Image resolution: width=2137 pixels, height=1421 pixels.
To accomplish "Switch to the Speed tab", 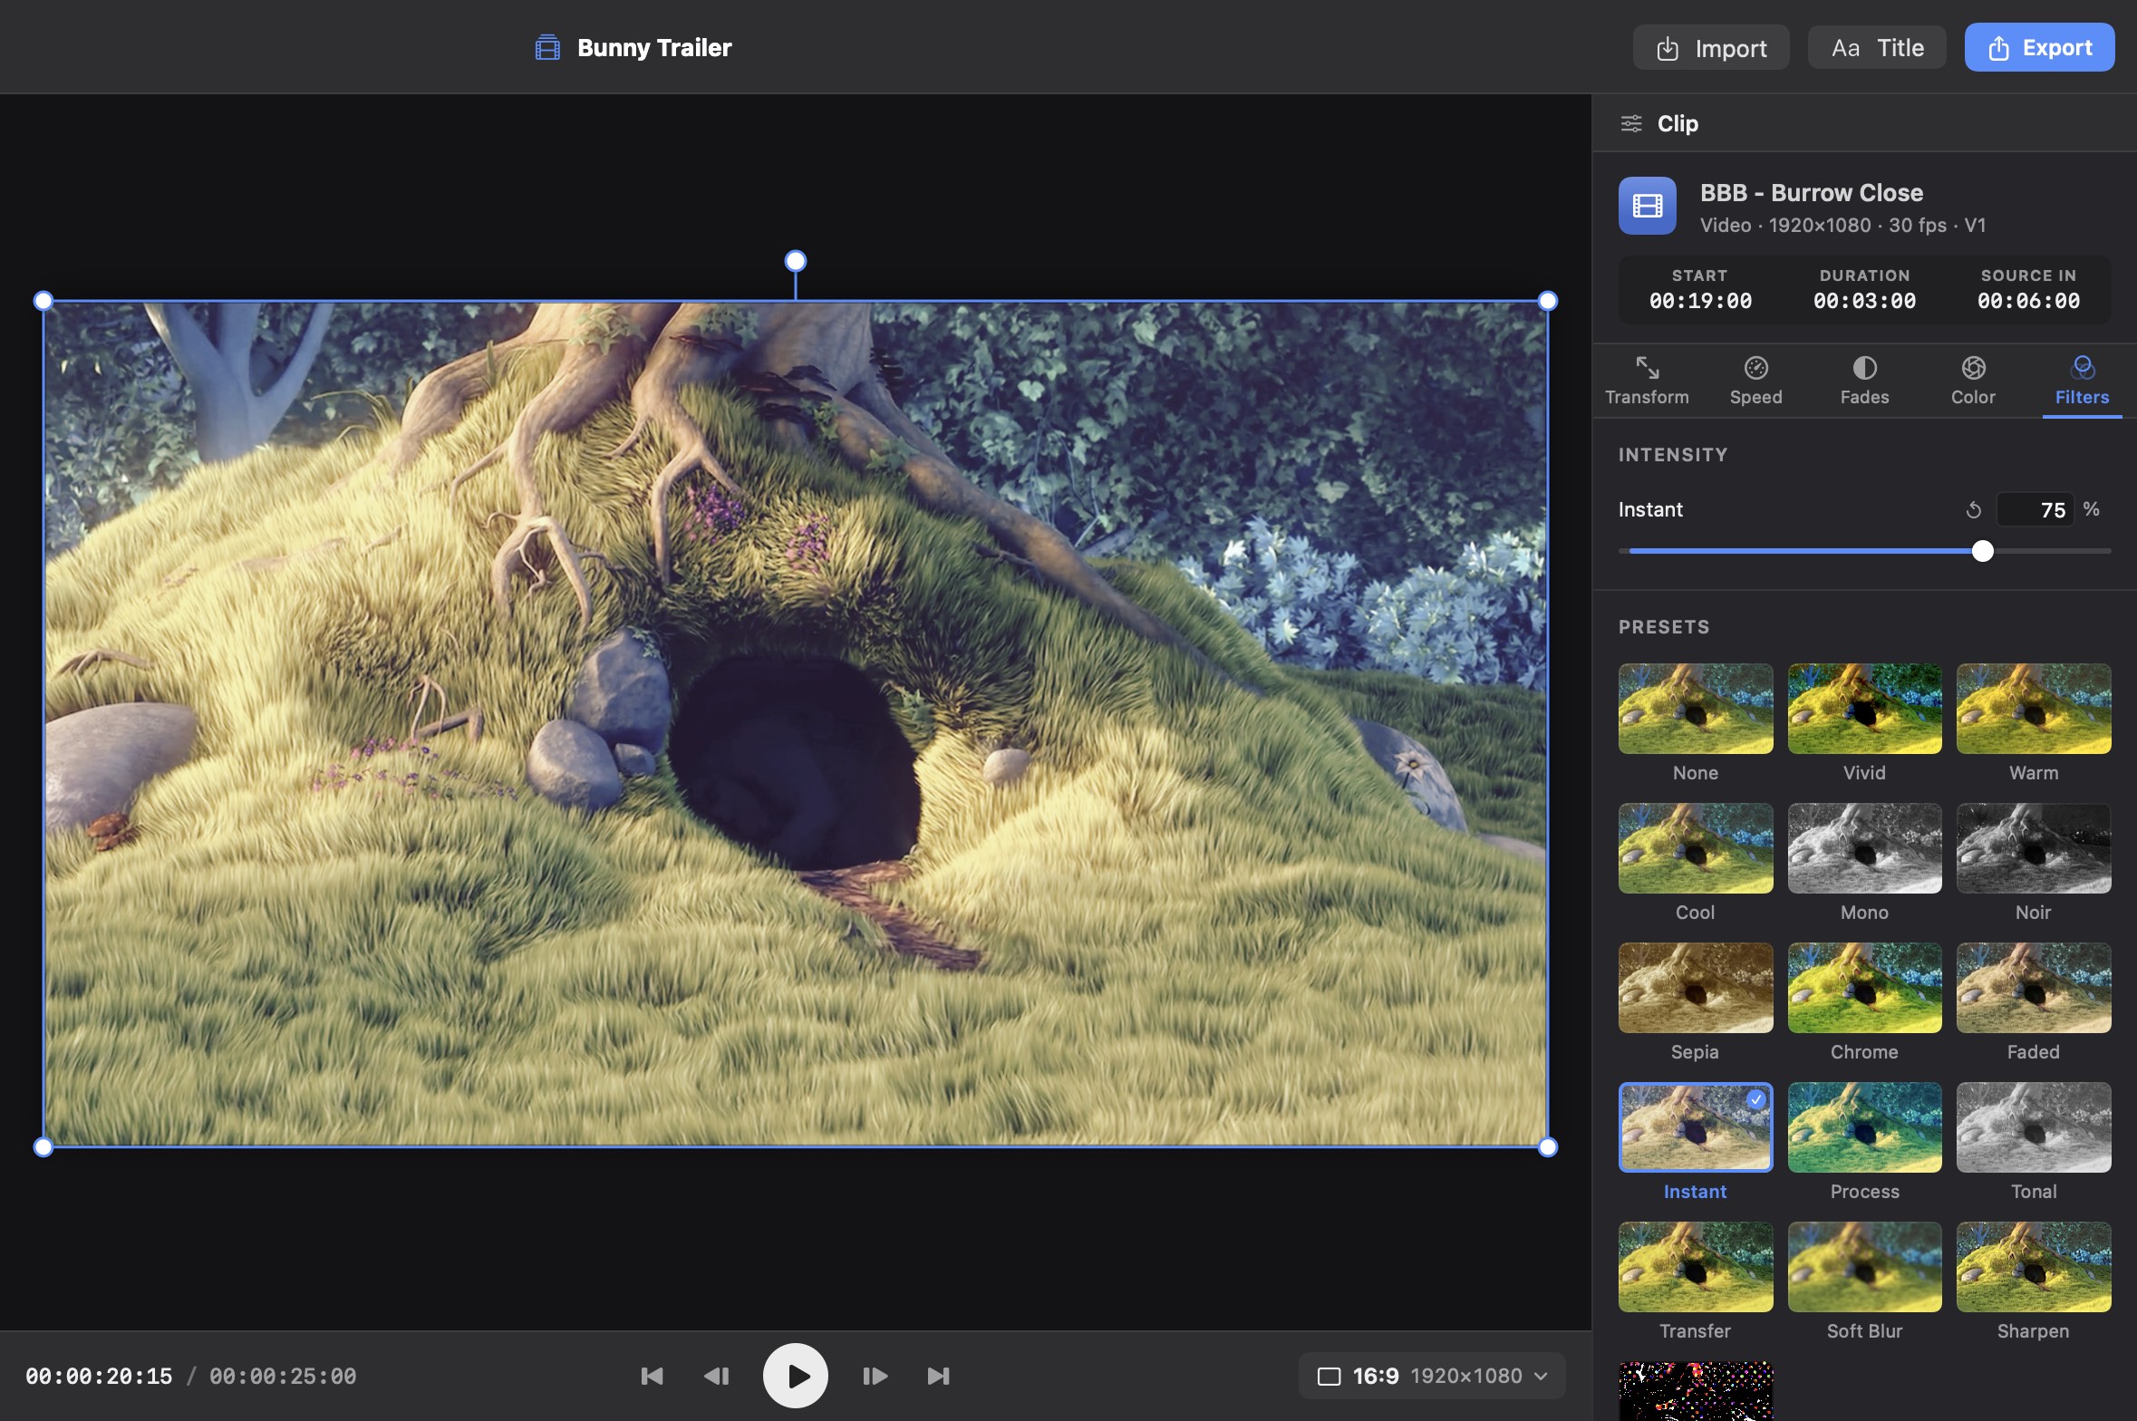I will pyautogui.click(x=1755, y=381).
